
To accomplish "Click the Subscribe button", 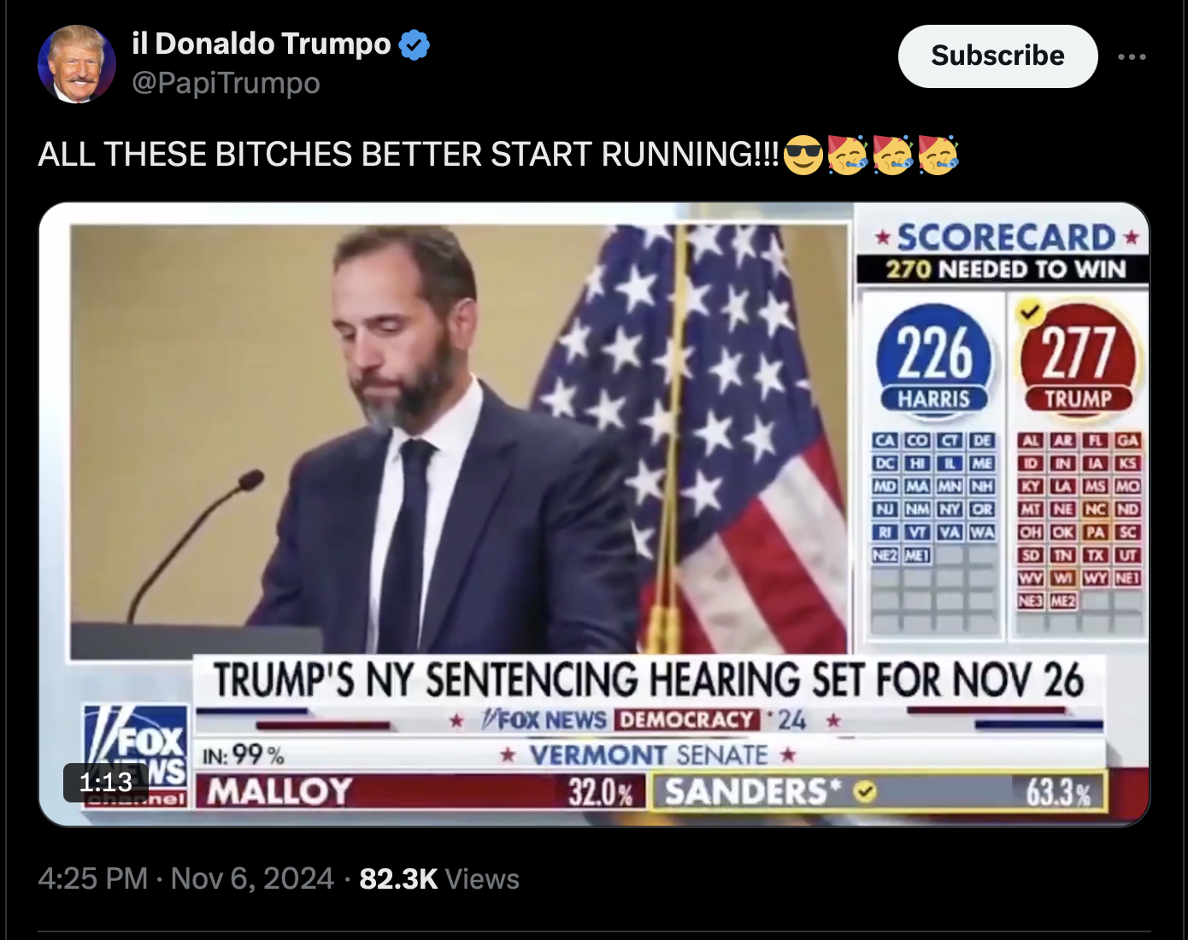I will (x=997, y=56).
